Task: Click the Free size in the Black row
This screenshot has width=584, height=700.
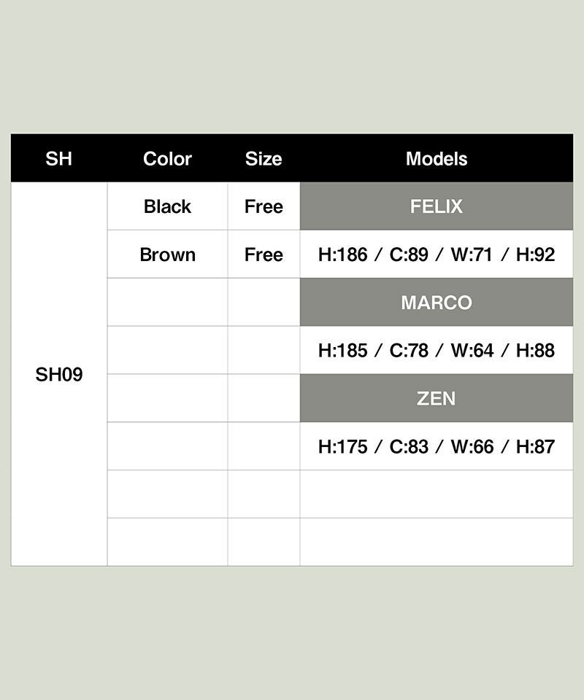Action: tap(264, 206)
